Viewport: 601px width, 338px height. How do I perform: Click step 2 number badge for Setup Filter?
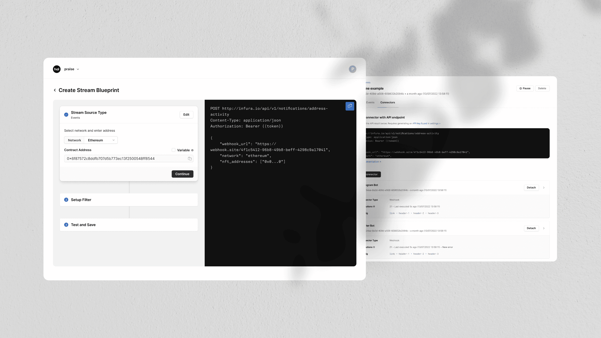(x=66, y=200)
